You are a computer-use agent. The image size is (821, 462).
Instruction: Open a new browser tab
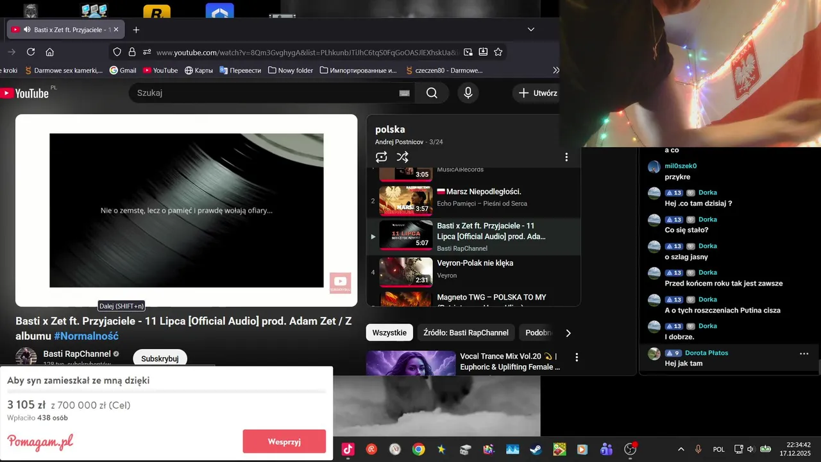136,30
